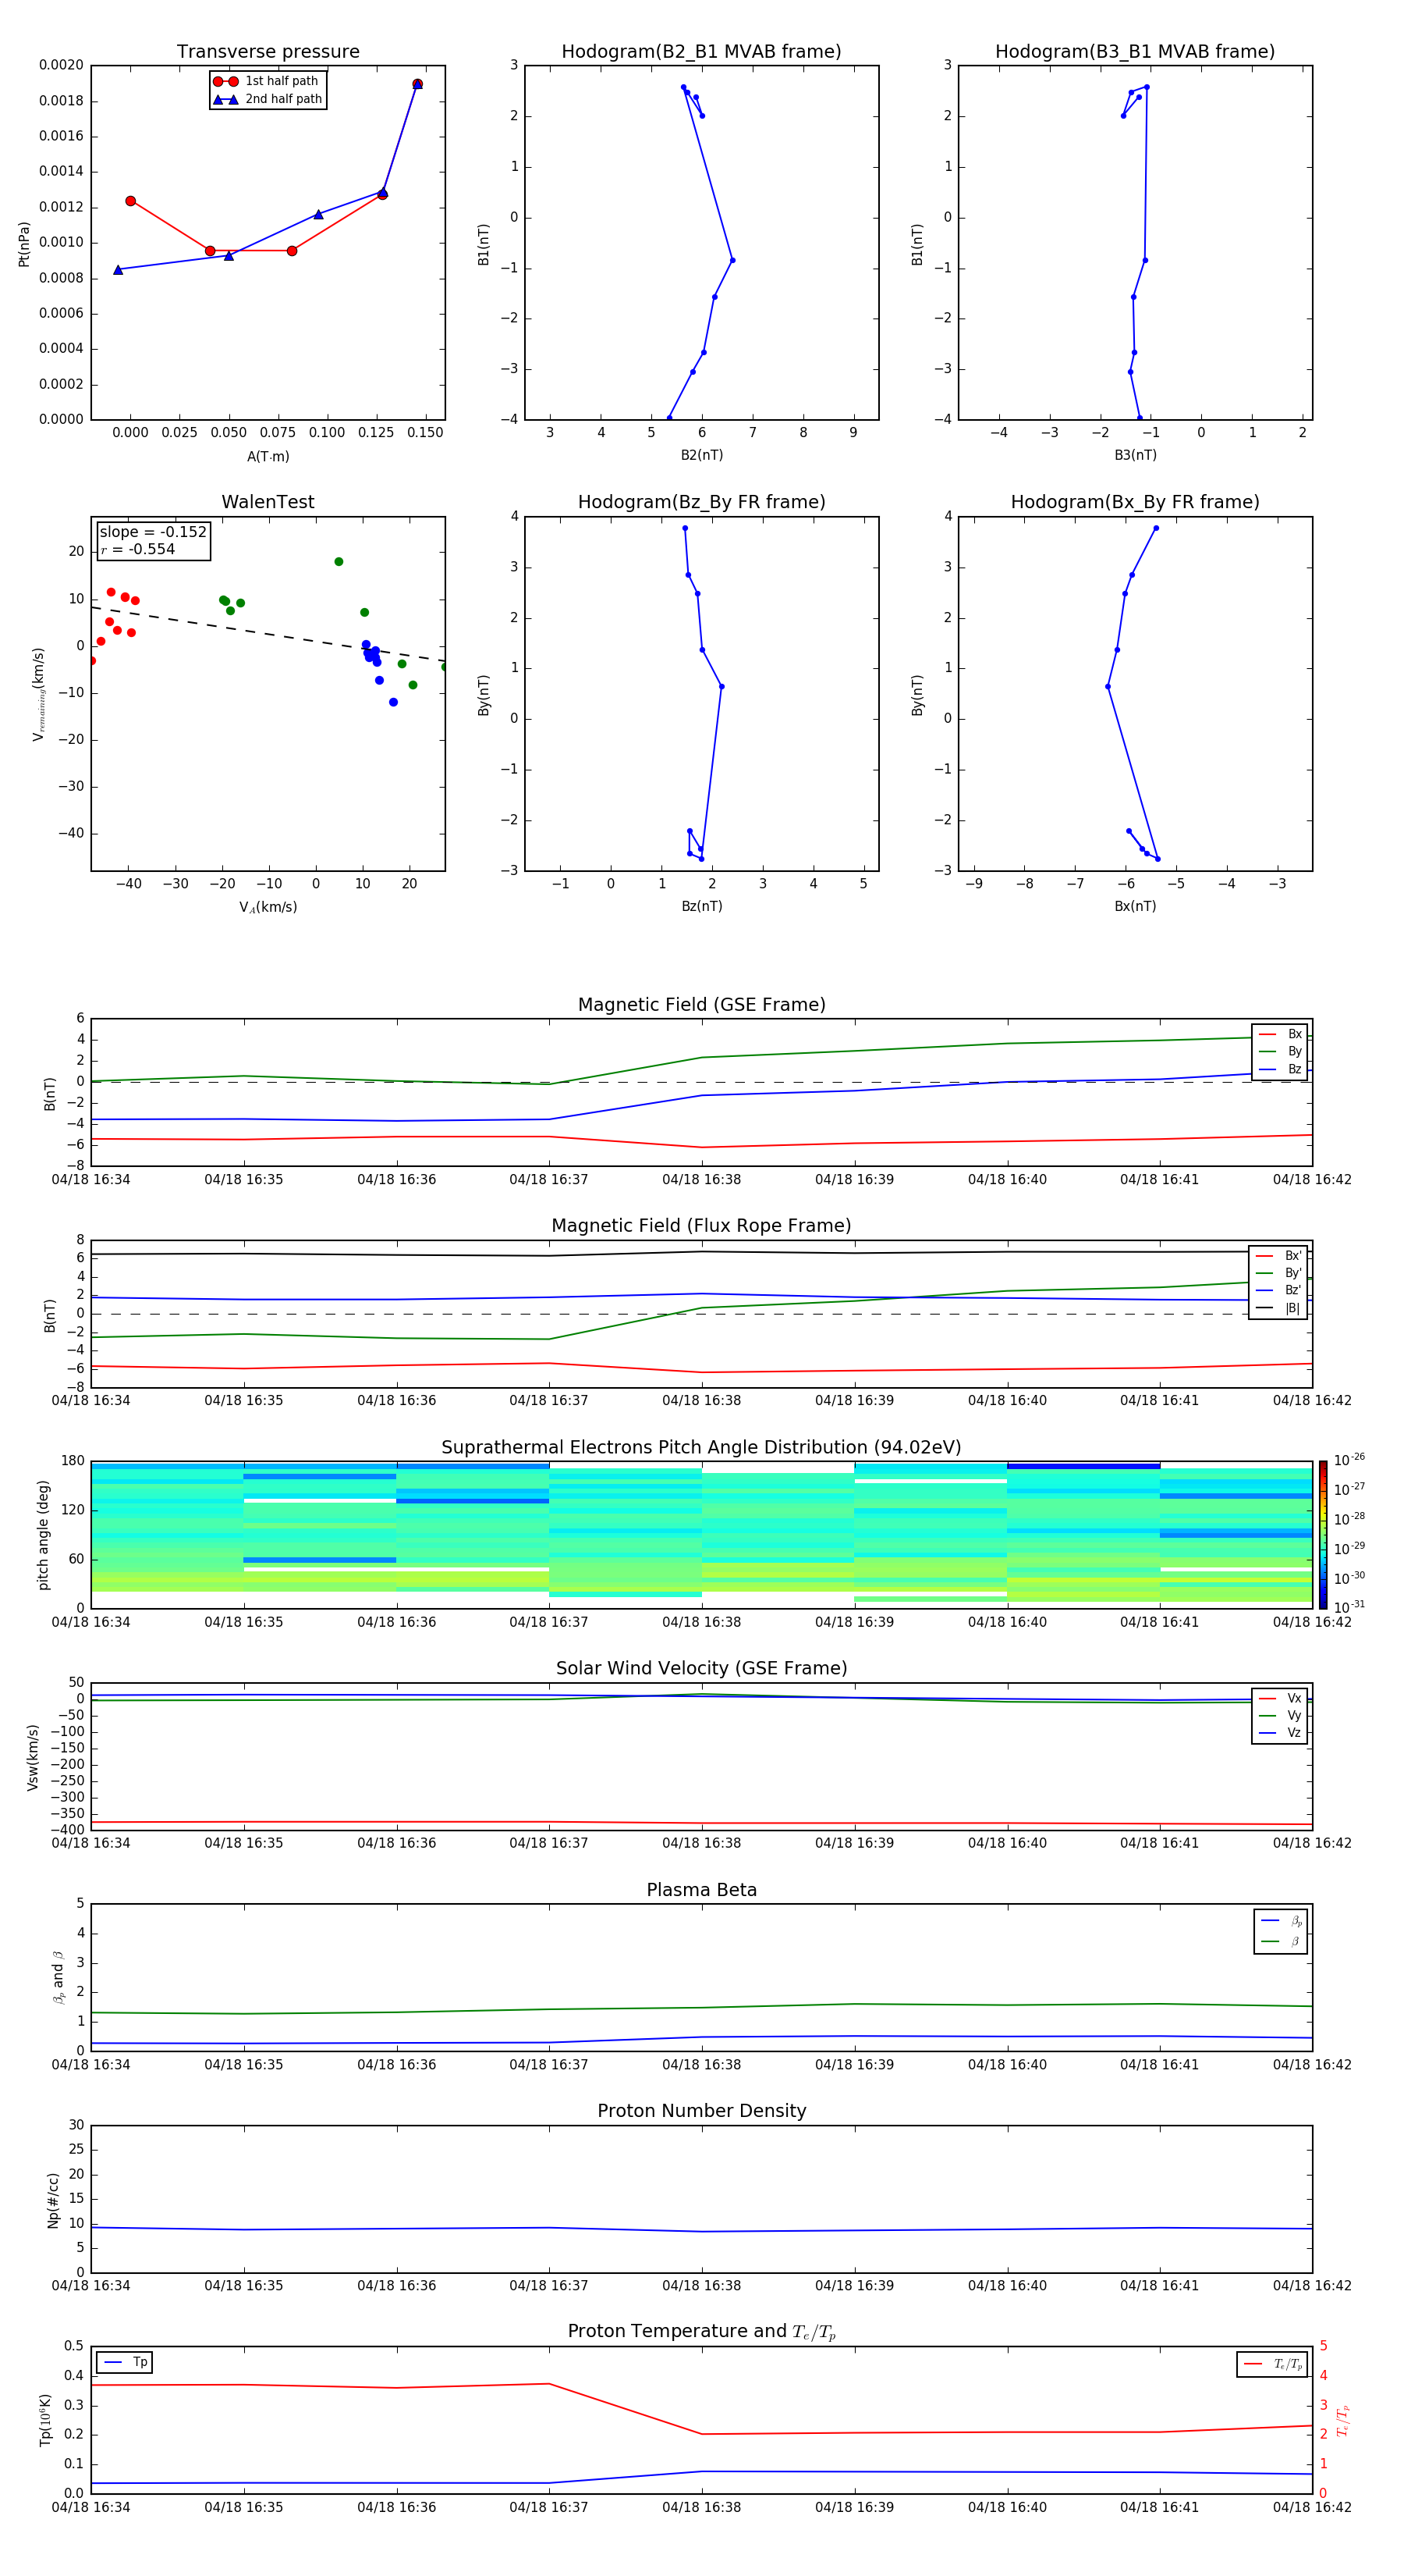
Task: Click the 'Bx' entry in GSE legend
Action: [x=1280, y=1034]
